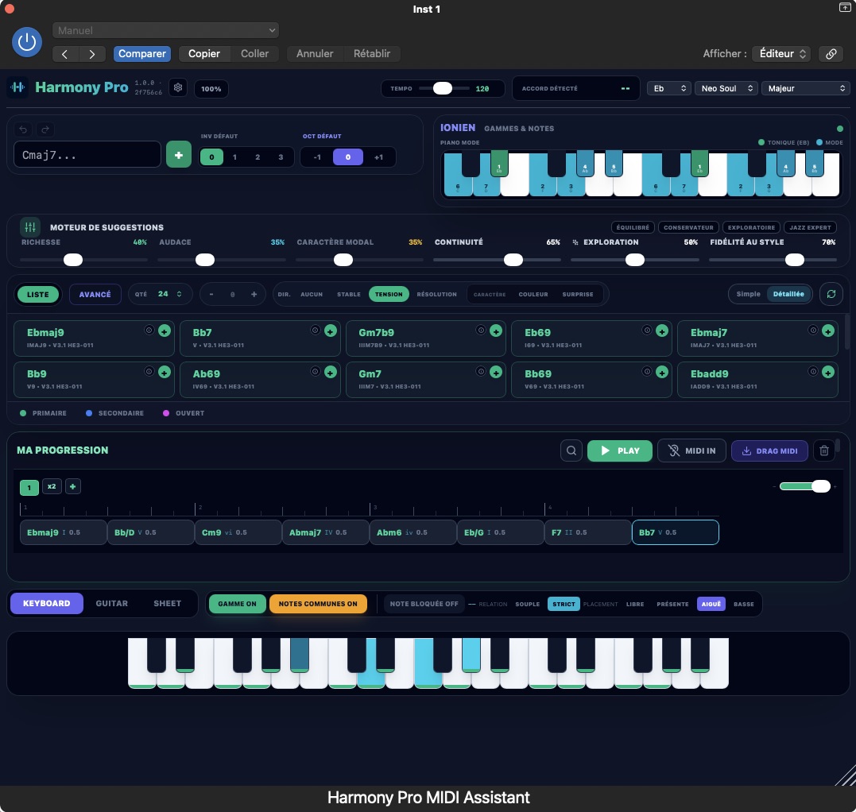Viewport: 856px width, 812px height.
Task: Select Liste mode tab
Action: click(37, 295)
